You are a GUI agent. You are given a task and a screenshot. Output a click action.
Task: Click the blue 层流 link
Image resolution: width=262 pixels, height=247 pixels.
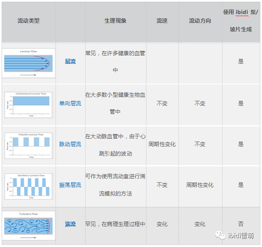[70, 62]
